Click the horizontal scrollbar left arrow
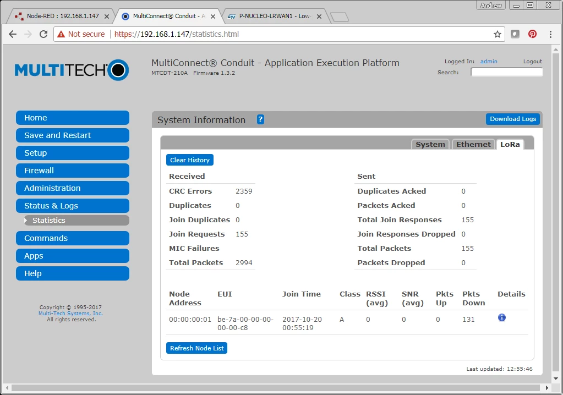The height and width of the screenshot is (395, 563). tap(7, 388)
